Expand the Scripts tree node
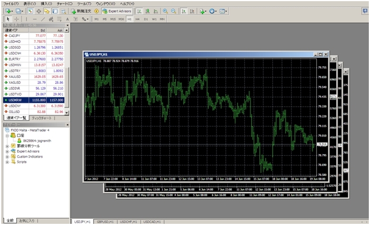Image resolution: width=370 pixels, height=225 pixels. (7, 162)
